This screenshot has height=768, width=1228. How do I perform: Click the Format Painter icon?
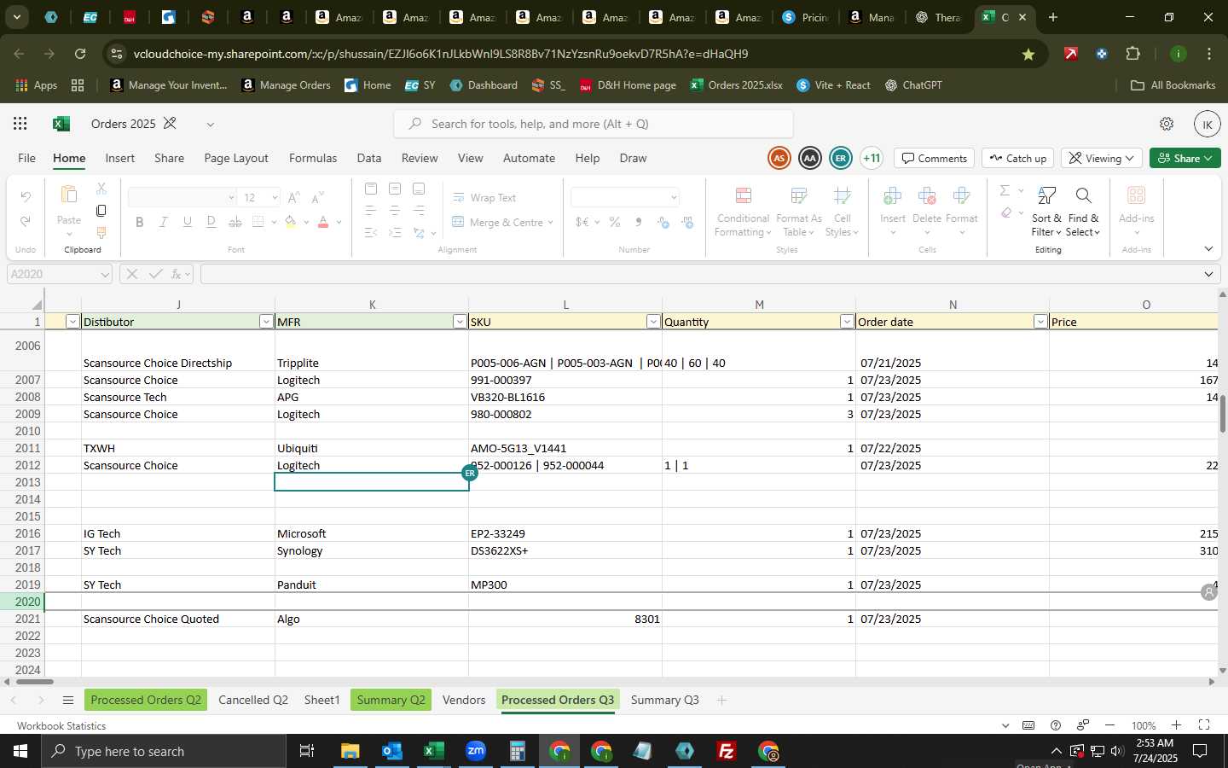pyautogui.click(x=101, y=232)
